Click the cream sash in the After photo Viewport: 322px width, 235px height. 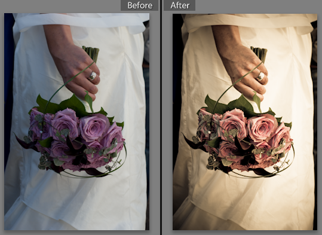point(250,22)
